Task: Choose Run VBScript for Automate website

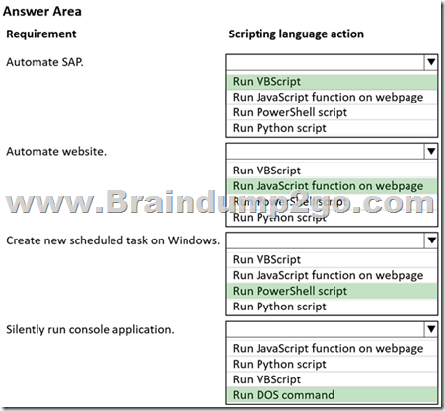Action: coord(332,171)
